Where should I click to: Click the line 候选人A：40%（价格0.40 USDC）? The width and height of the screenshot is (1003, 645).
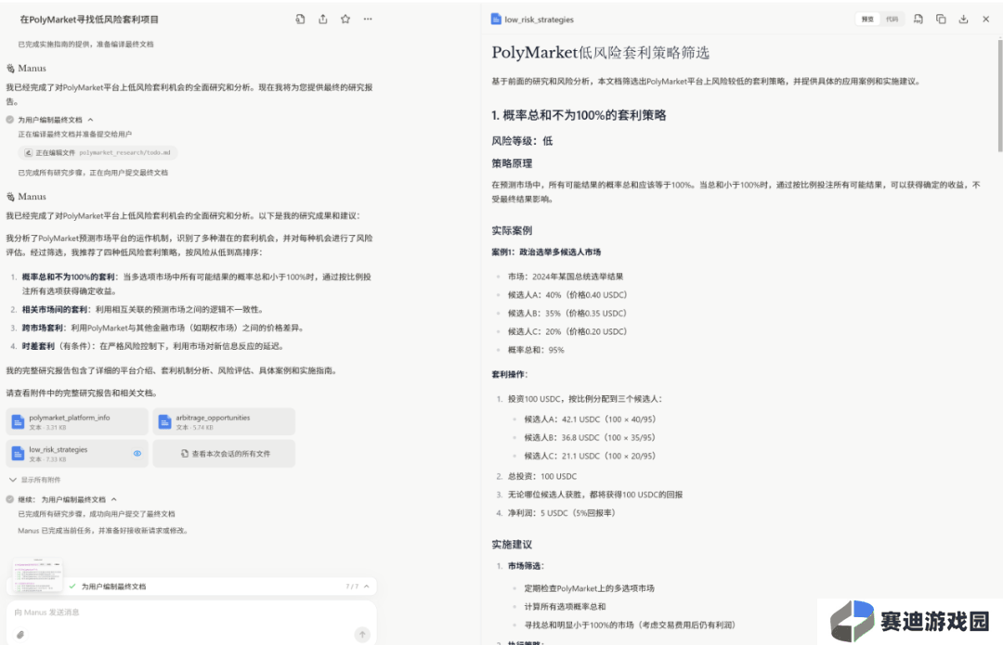(567, 295)
